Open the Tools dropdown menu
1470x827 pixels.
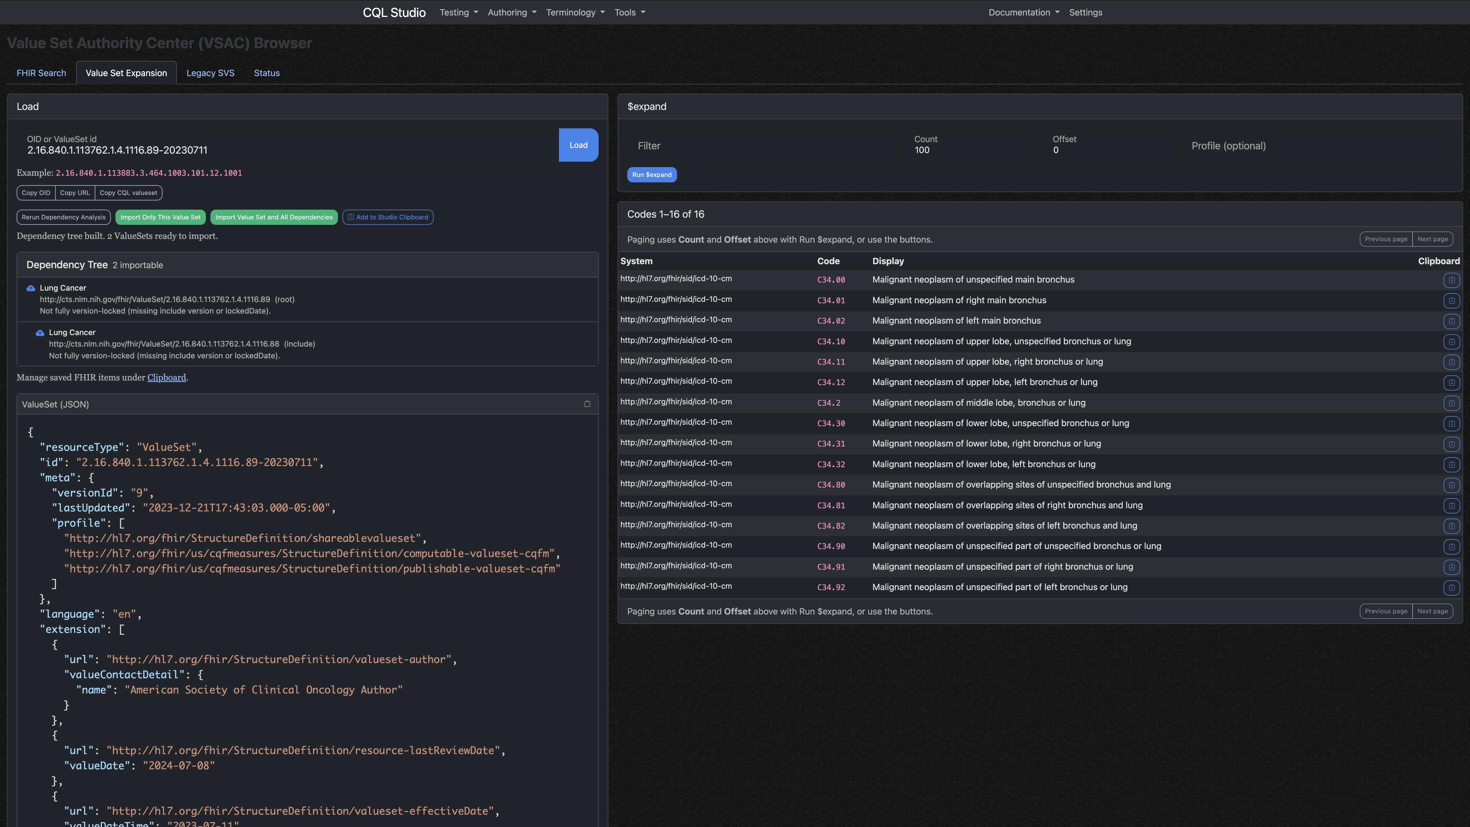coord(630,13)
